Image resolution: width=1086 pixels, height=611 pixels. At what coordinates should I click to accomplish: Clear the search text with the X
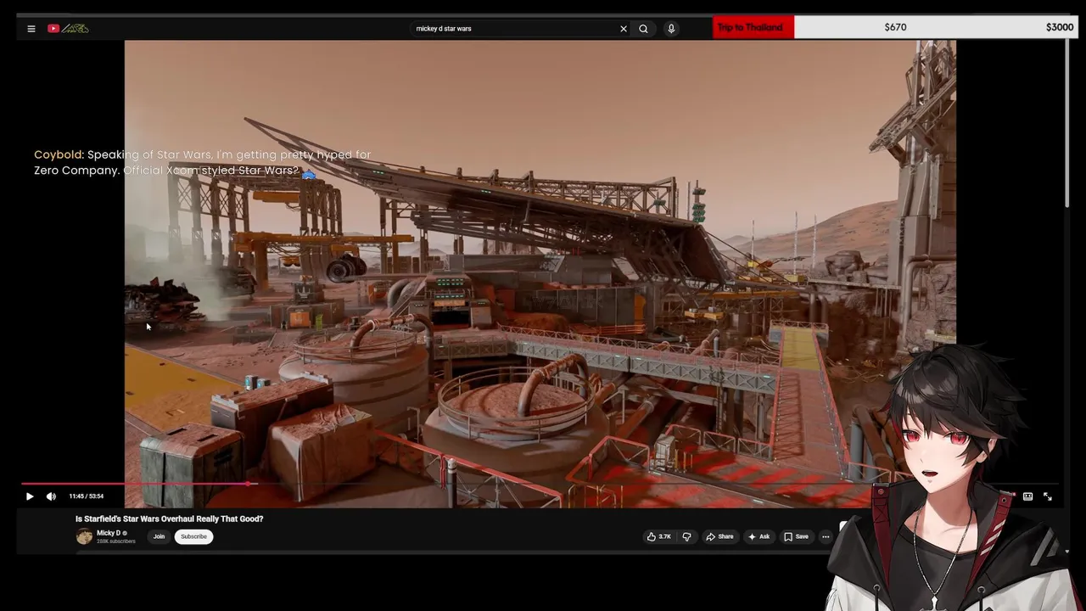pos(624,29)
